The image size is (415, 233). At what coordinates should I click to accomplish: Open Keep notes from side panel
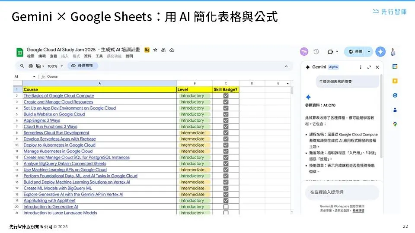tap(395, 81)
